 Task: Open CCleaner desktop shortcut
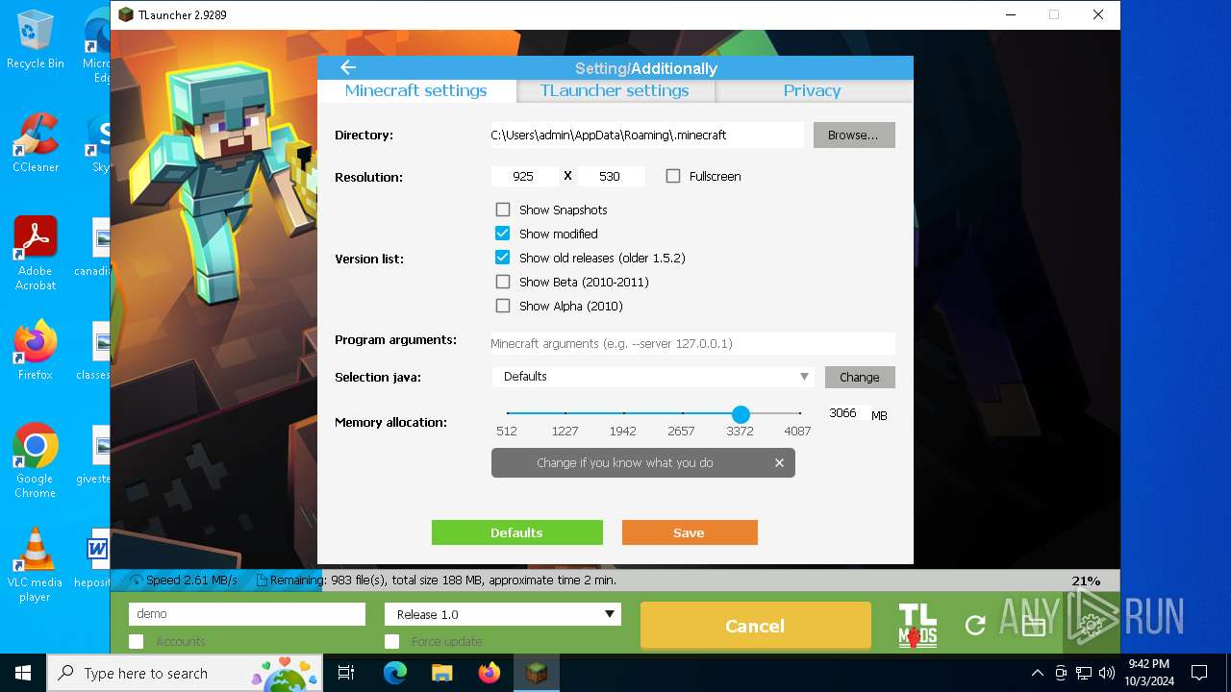click(36, 142)
